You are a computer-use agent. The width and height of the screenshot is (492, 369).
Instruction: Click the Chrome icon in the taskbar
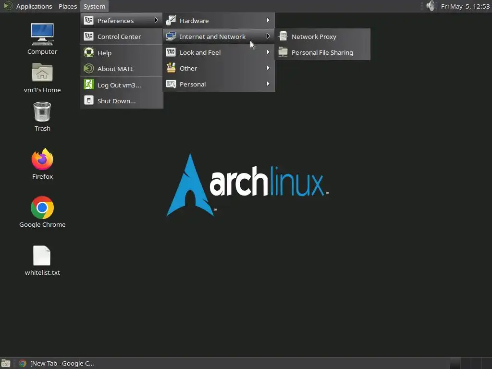23,363
